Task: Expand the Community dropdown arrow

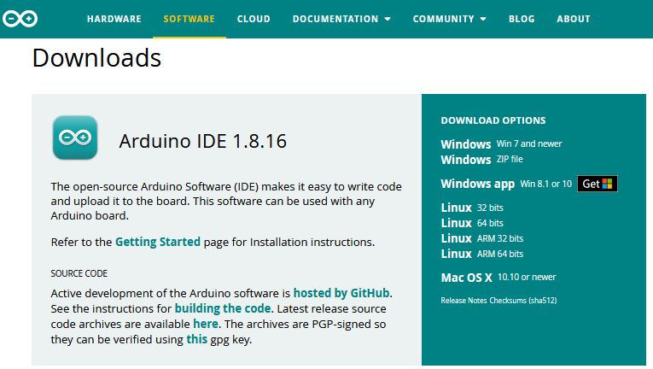Action: pyautogui.click(x=483, y=19)
